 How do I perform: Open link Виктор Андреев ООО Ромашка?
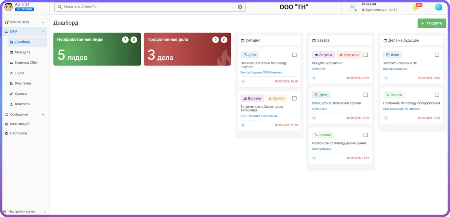[x=261, y=72]
